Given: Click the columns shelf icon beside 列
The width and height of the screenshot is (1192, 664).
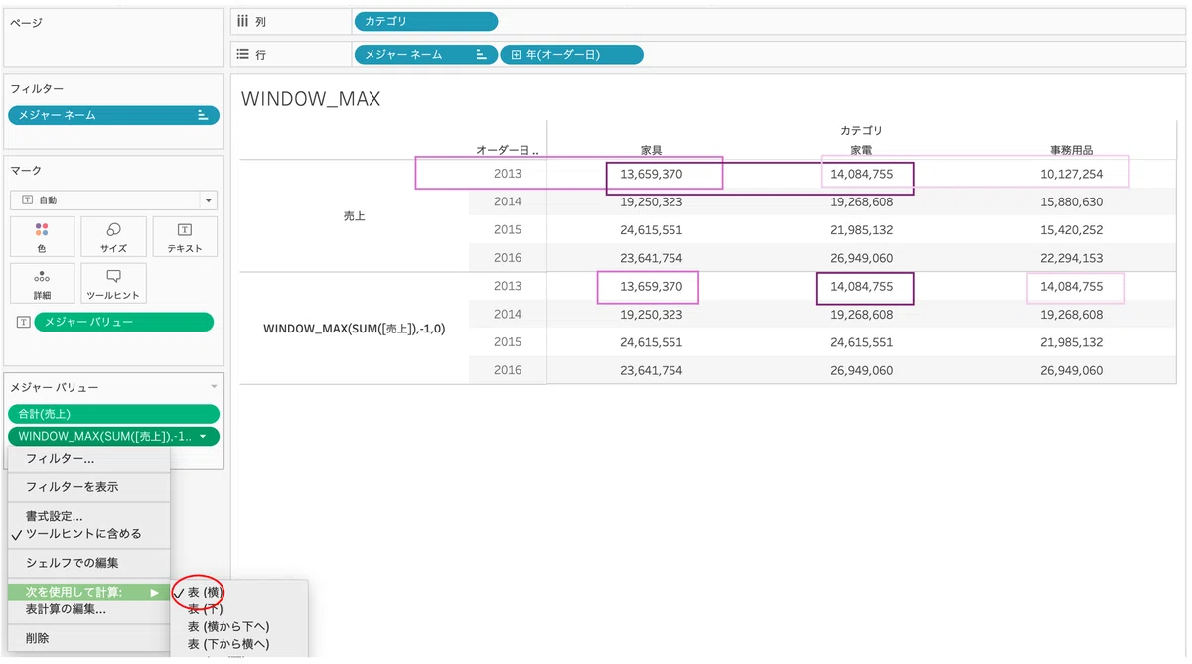Looking at the screenshot, I should [x=242, y=21].
